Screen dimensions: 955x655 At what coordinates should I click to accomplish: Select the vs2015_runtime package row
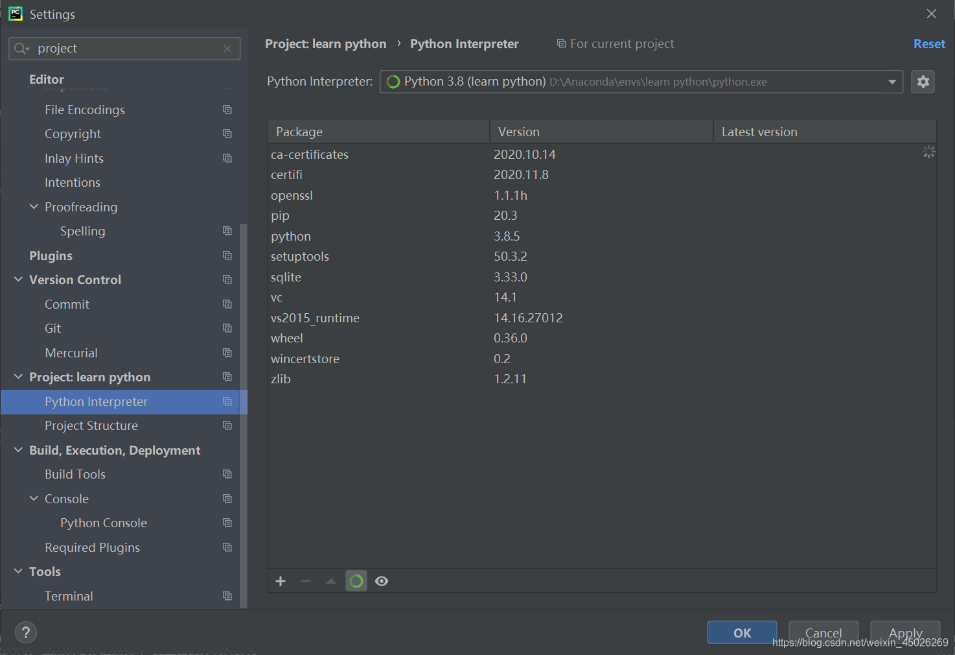point(601,318)
